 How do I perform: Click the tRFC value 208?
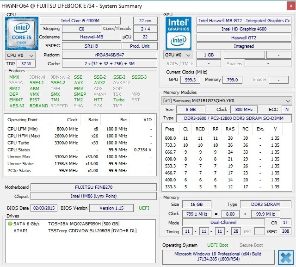(285, 231)
